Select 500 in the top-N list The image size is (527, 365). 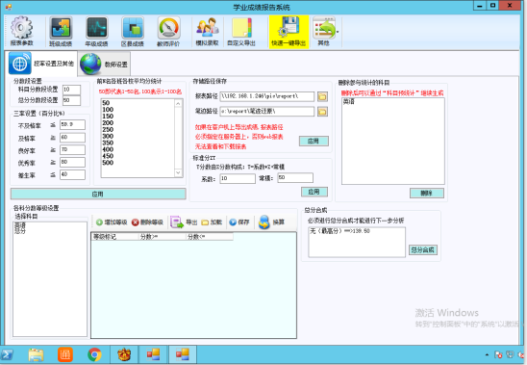tap(108, 163)
